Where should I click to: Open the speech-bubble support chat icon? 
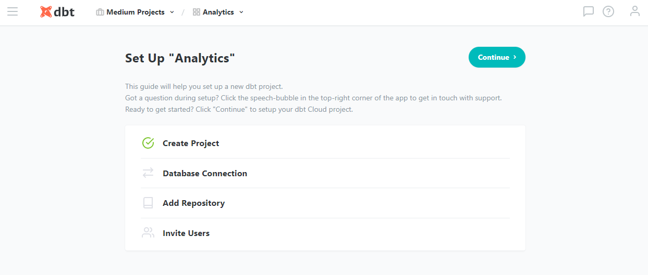tap(589, 11)
